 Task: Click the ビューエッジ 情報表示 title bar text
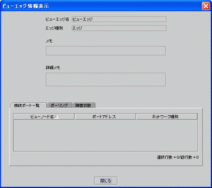(x=26, y=6)
